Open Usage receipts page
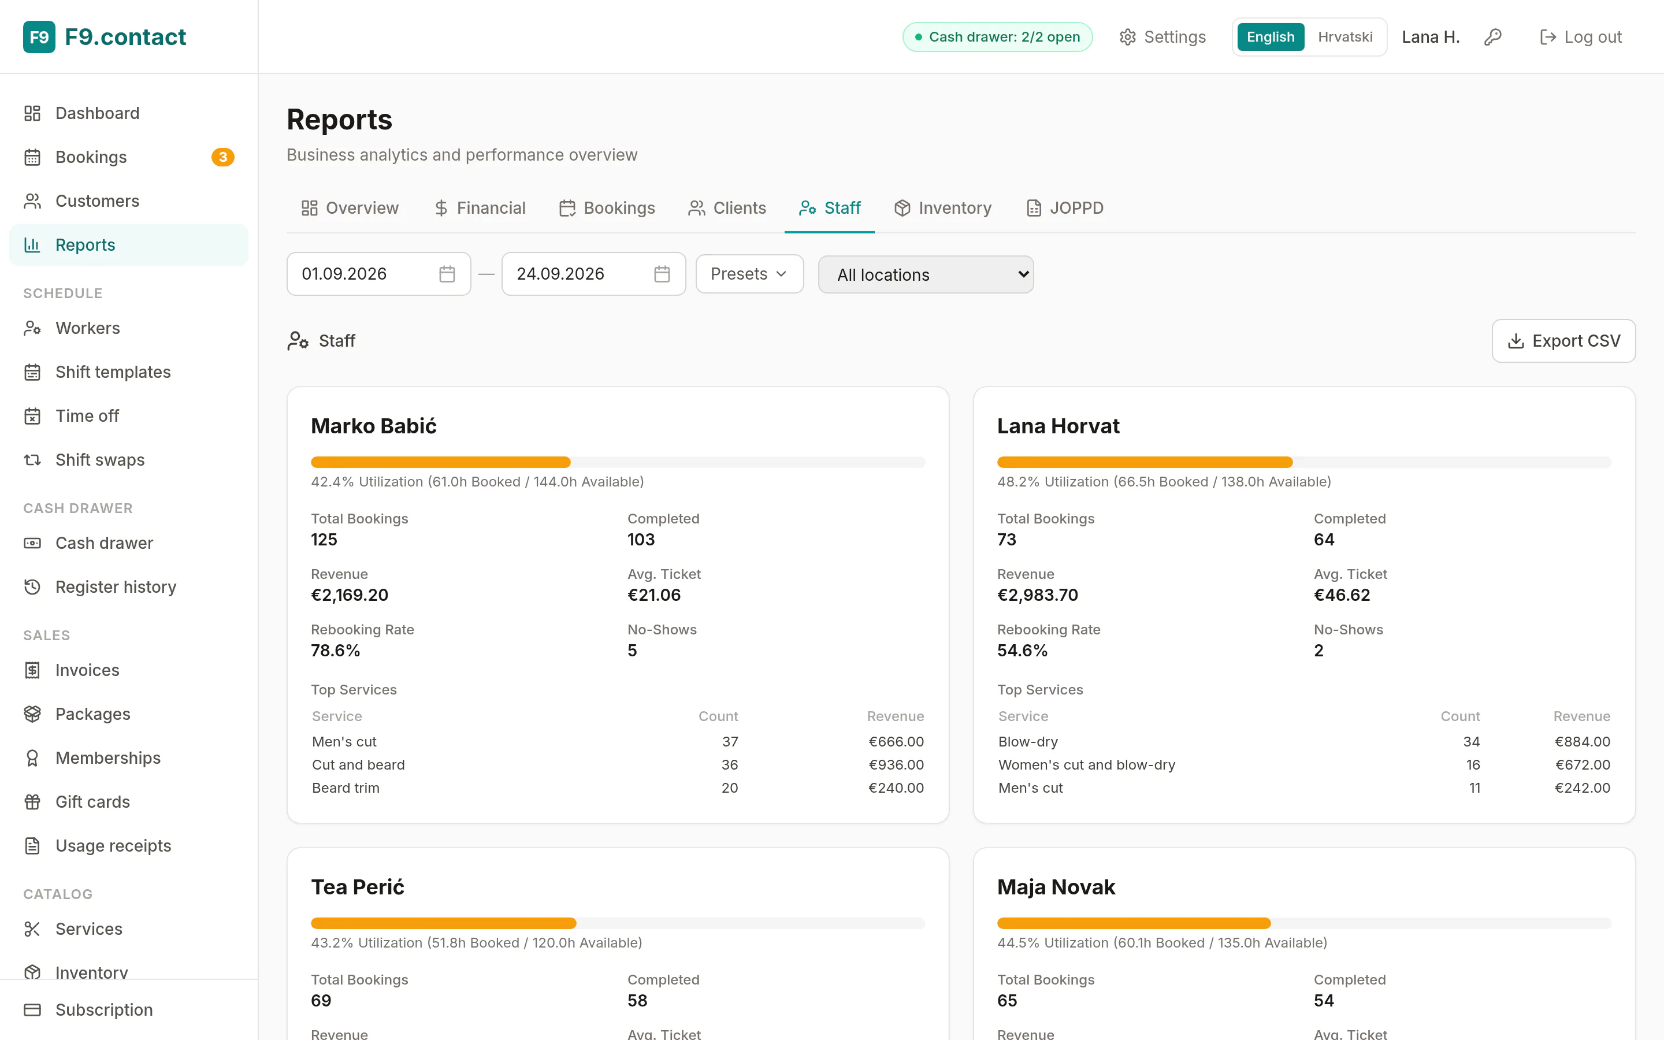This screenshot has width=1664, height=1040. click(129, 845)
